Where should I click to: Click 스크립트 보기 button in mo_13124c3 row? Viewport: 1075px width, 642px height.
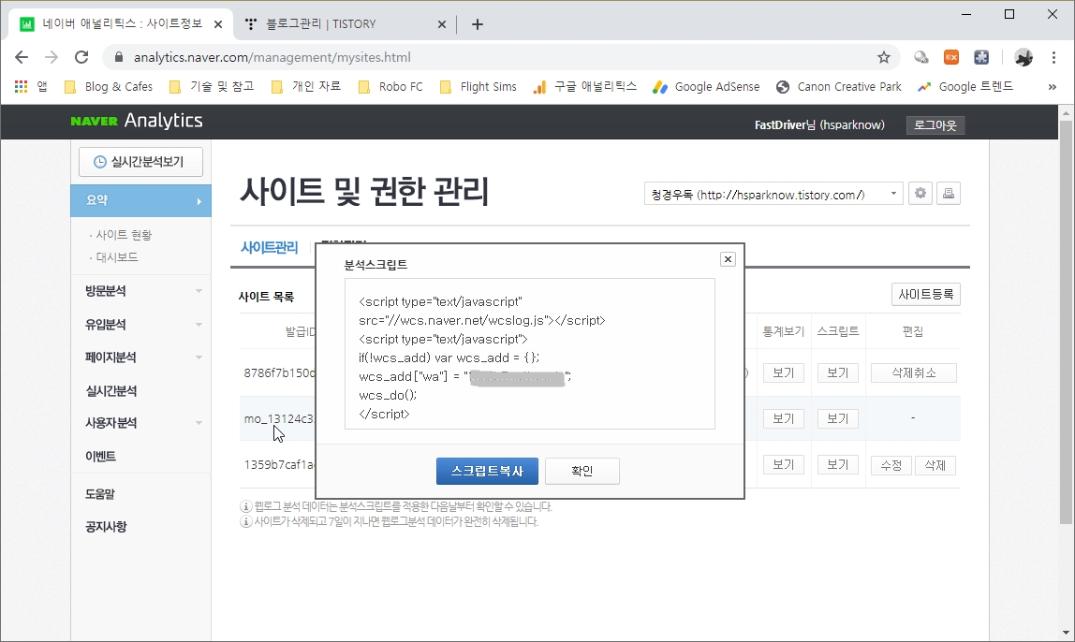click(838, 418)
